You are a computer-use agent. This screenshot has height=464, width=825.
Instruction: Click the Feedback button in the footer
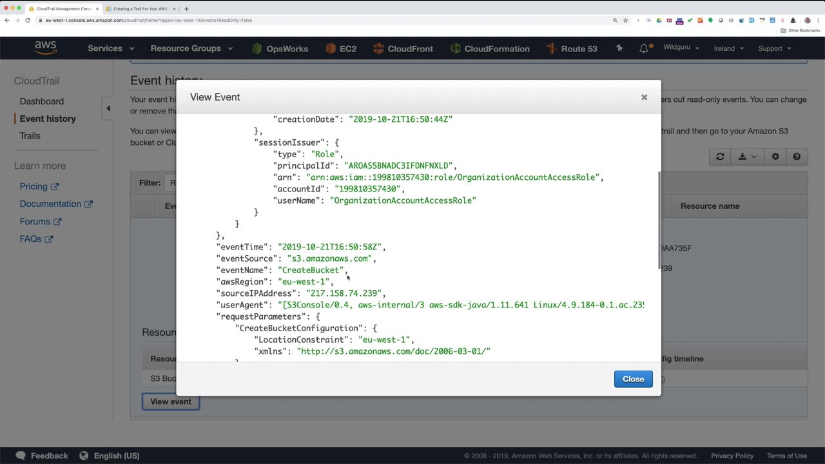click(41, 456)
